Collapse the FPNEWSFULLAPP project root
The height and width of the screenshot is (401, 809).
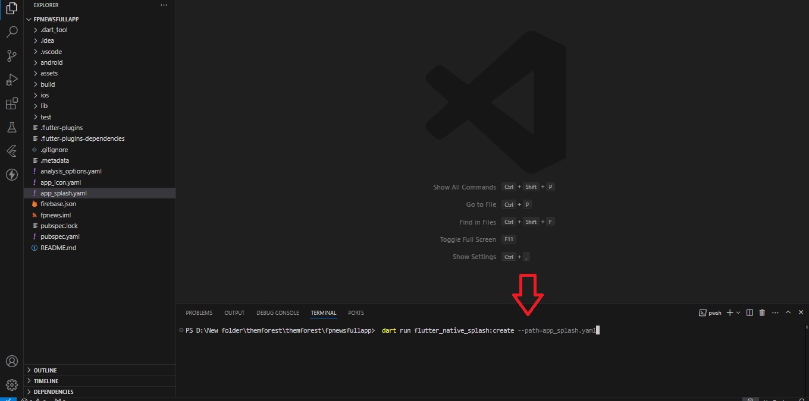click(100, 19)
